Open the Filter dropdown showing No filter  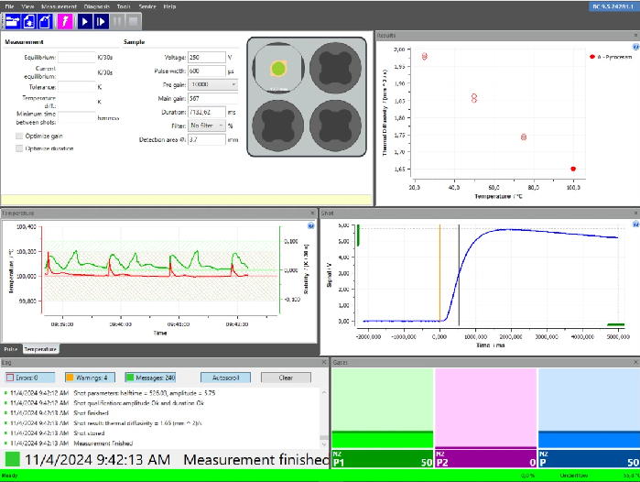coord(207,126)
